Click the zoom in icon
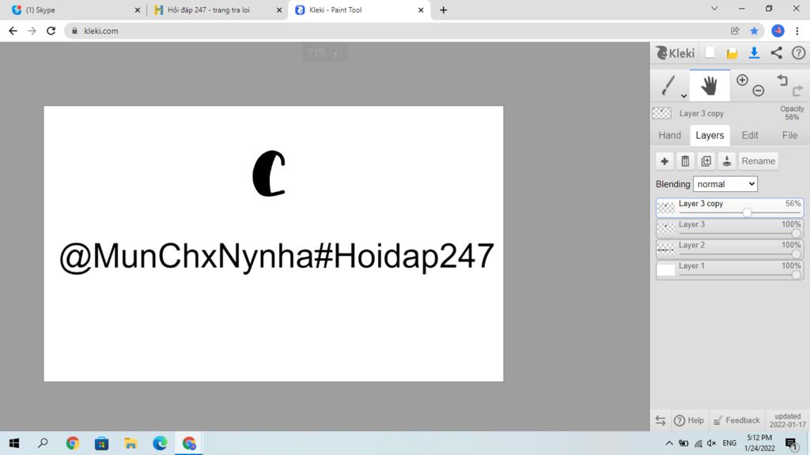This screenshot has height=455, width=810. point(742,80)
